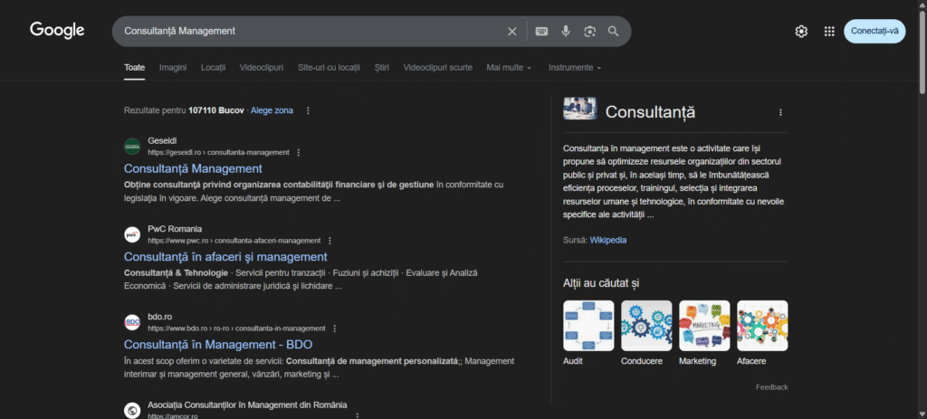Click the Google logo
The height and width of the screenshot is (419, 927).
tap(57, 30)
